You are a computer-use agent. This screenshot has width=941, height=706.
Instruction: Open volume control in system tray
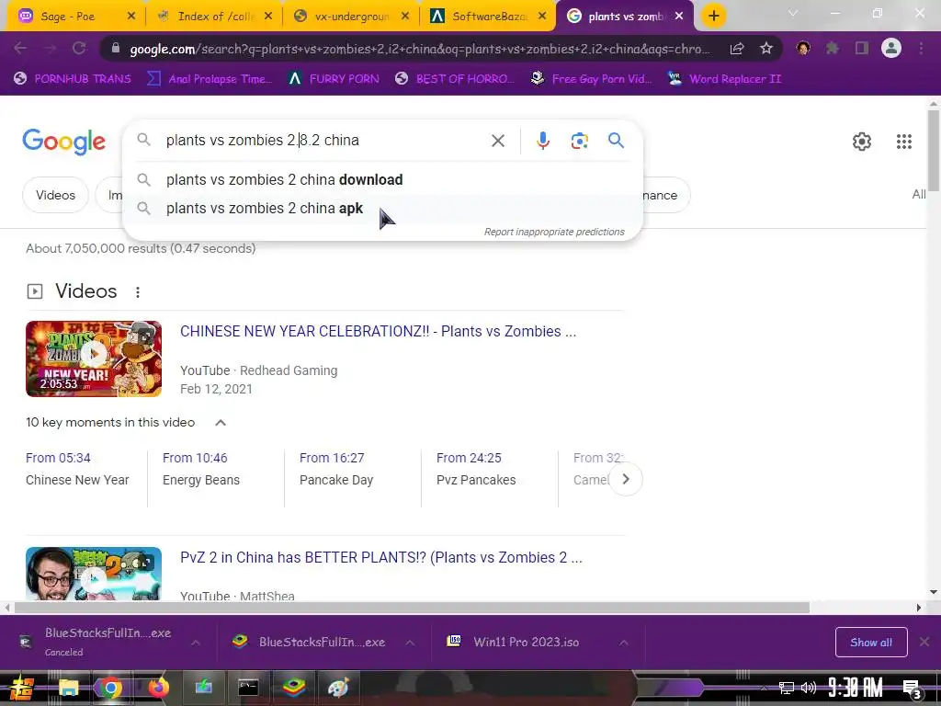point(809,688)
